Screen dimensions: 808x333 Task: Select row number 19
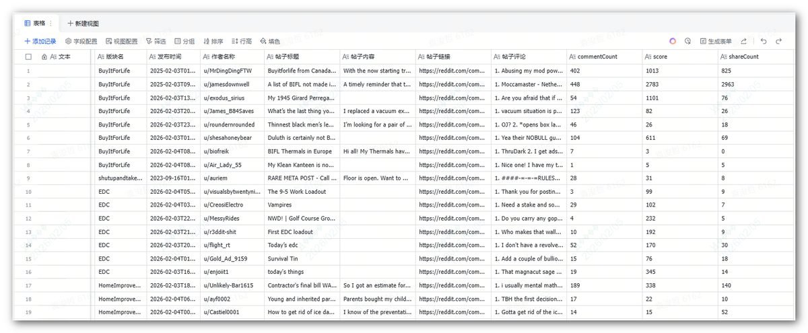(x=28, y=312)
